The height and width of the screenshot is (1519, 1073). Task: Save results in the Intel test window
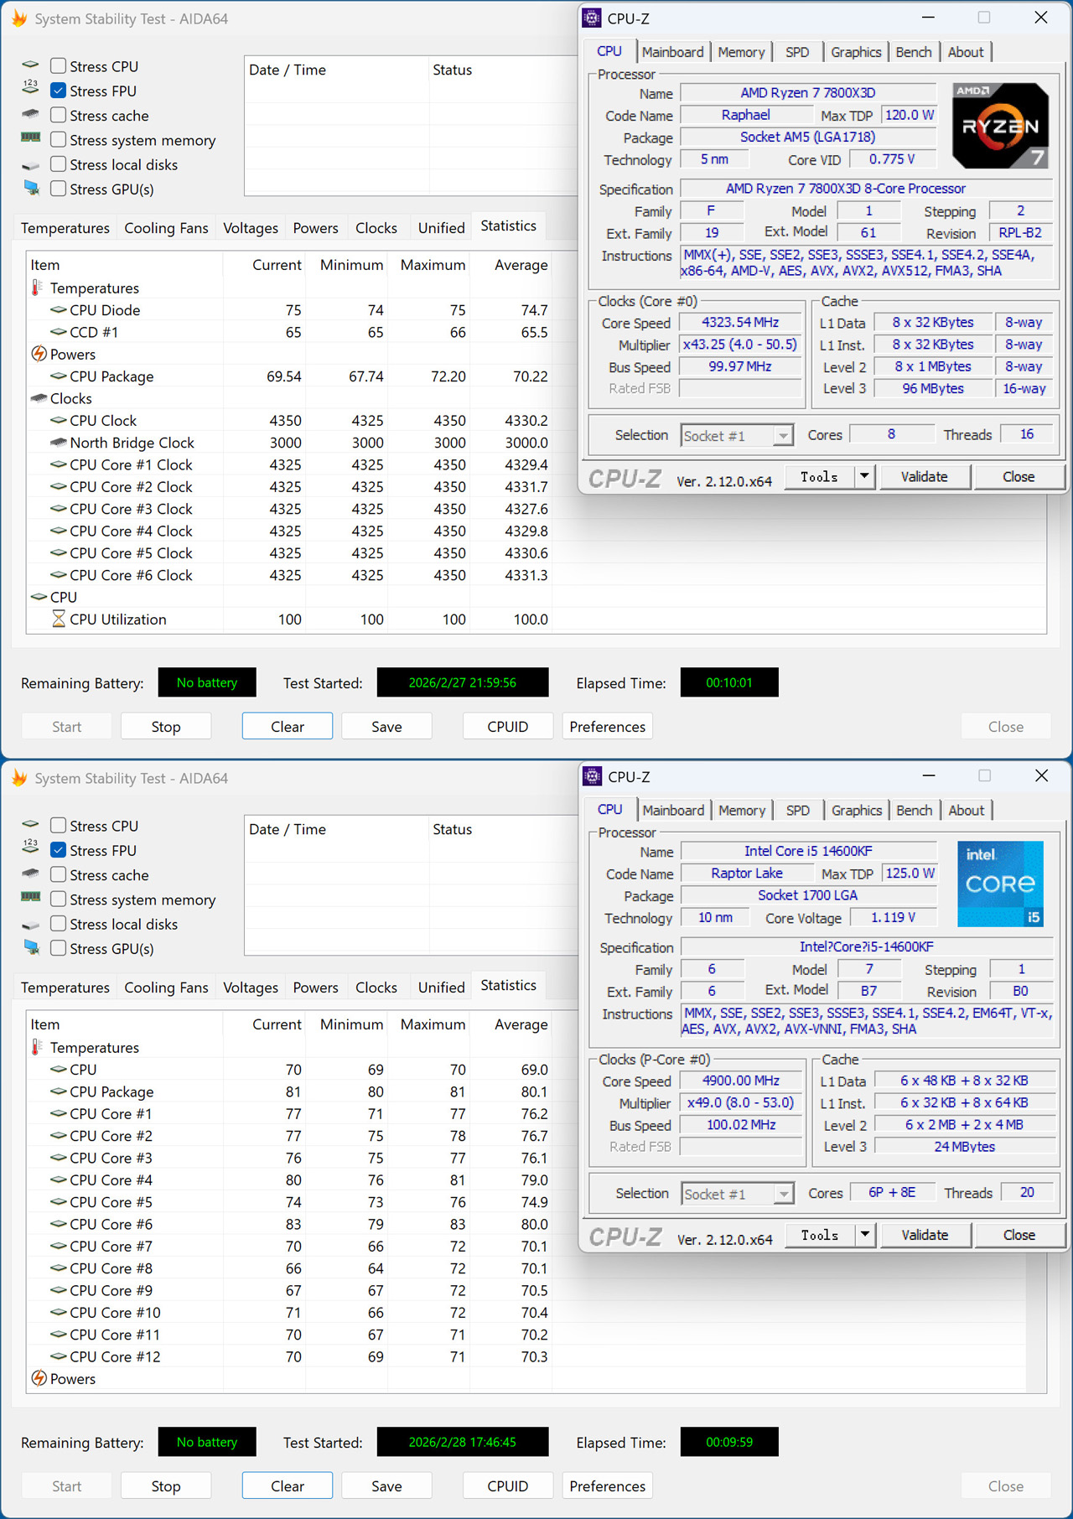coord(386,1486)
